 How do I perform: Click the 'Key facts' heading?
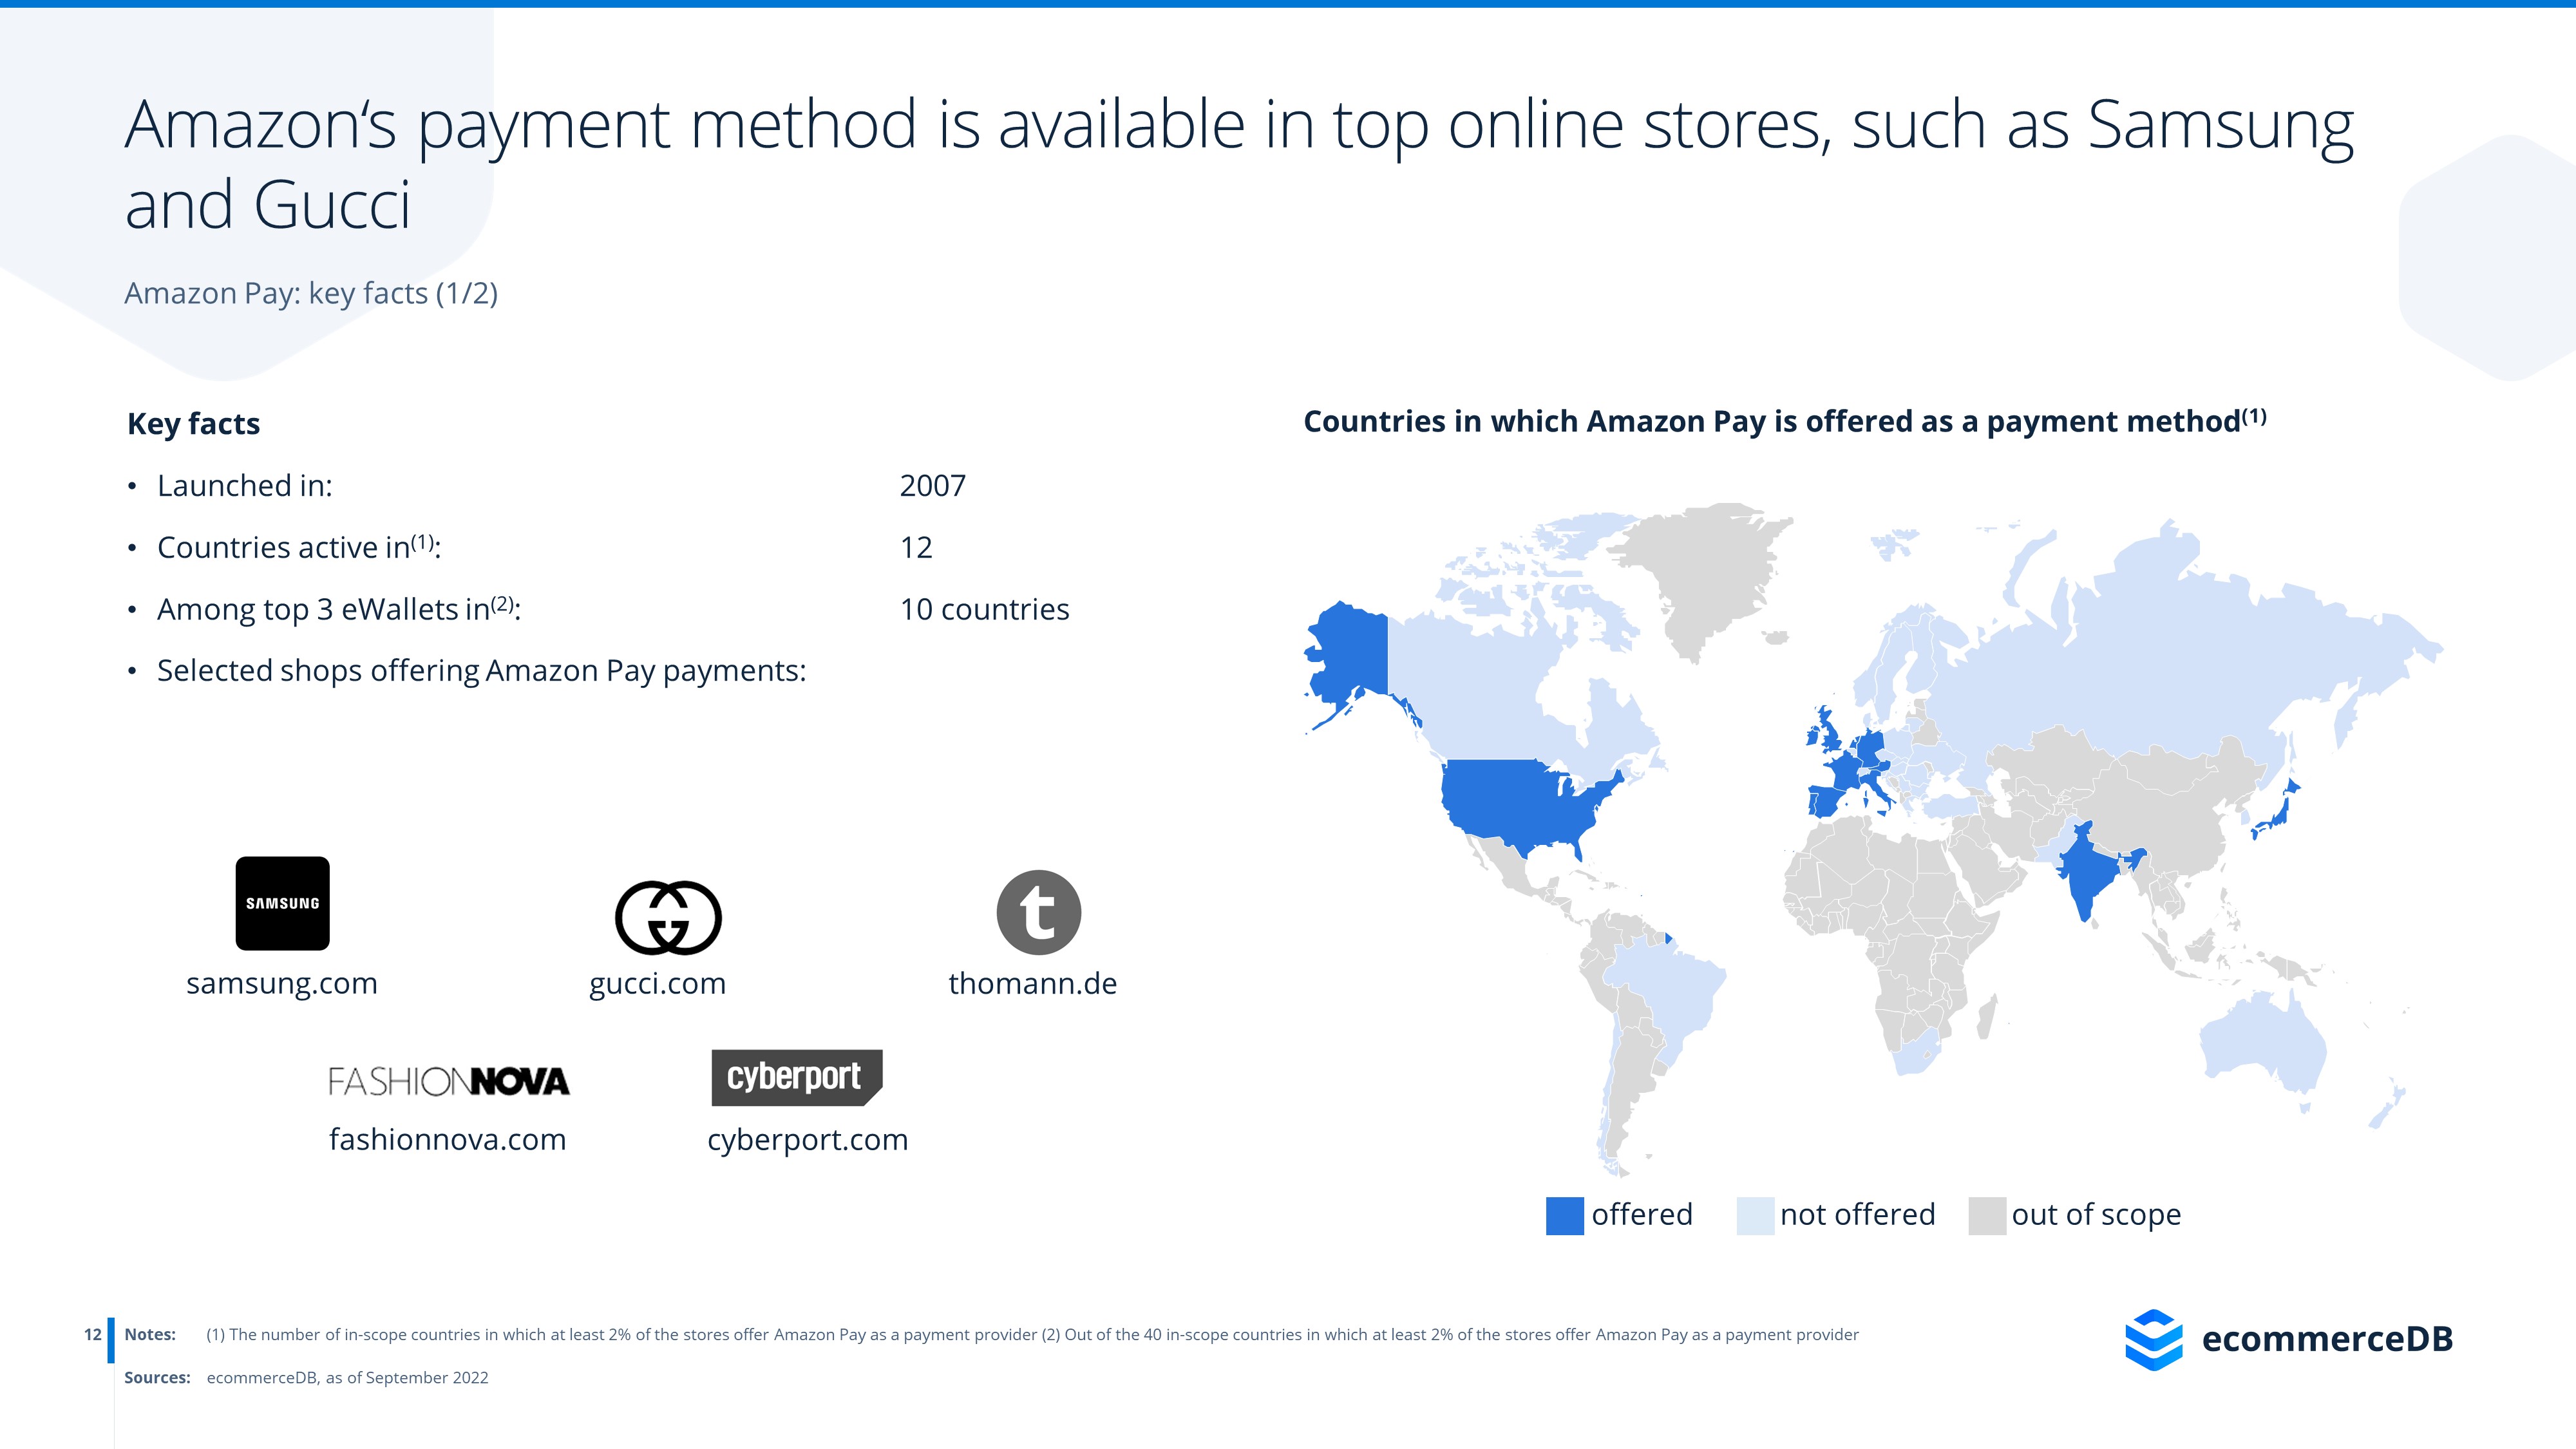tap(193, 424)
